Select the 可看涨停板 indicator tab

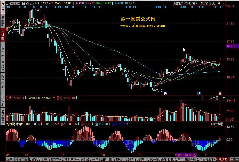coord(207,159)
